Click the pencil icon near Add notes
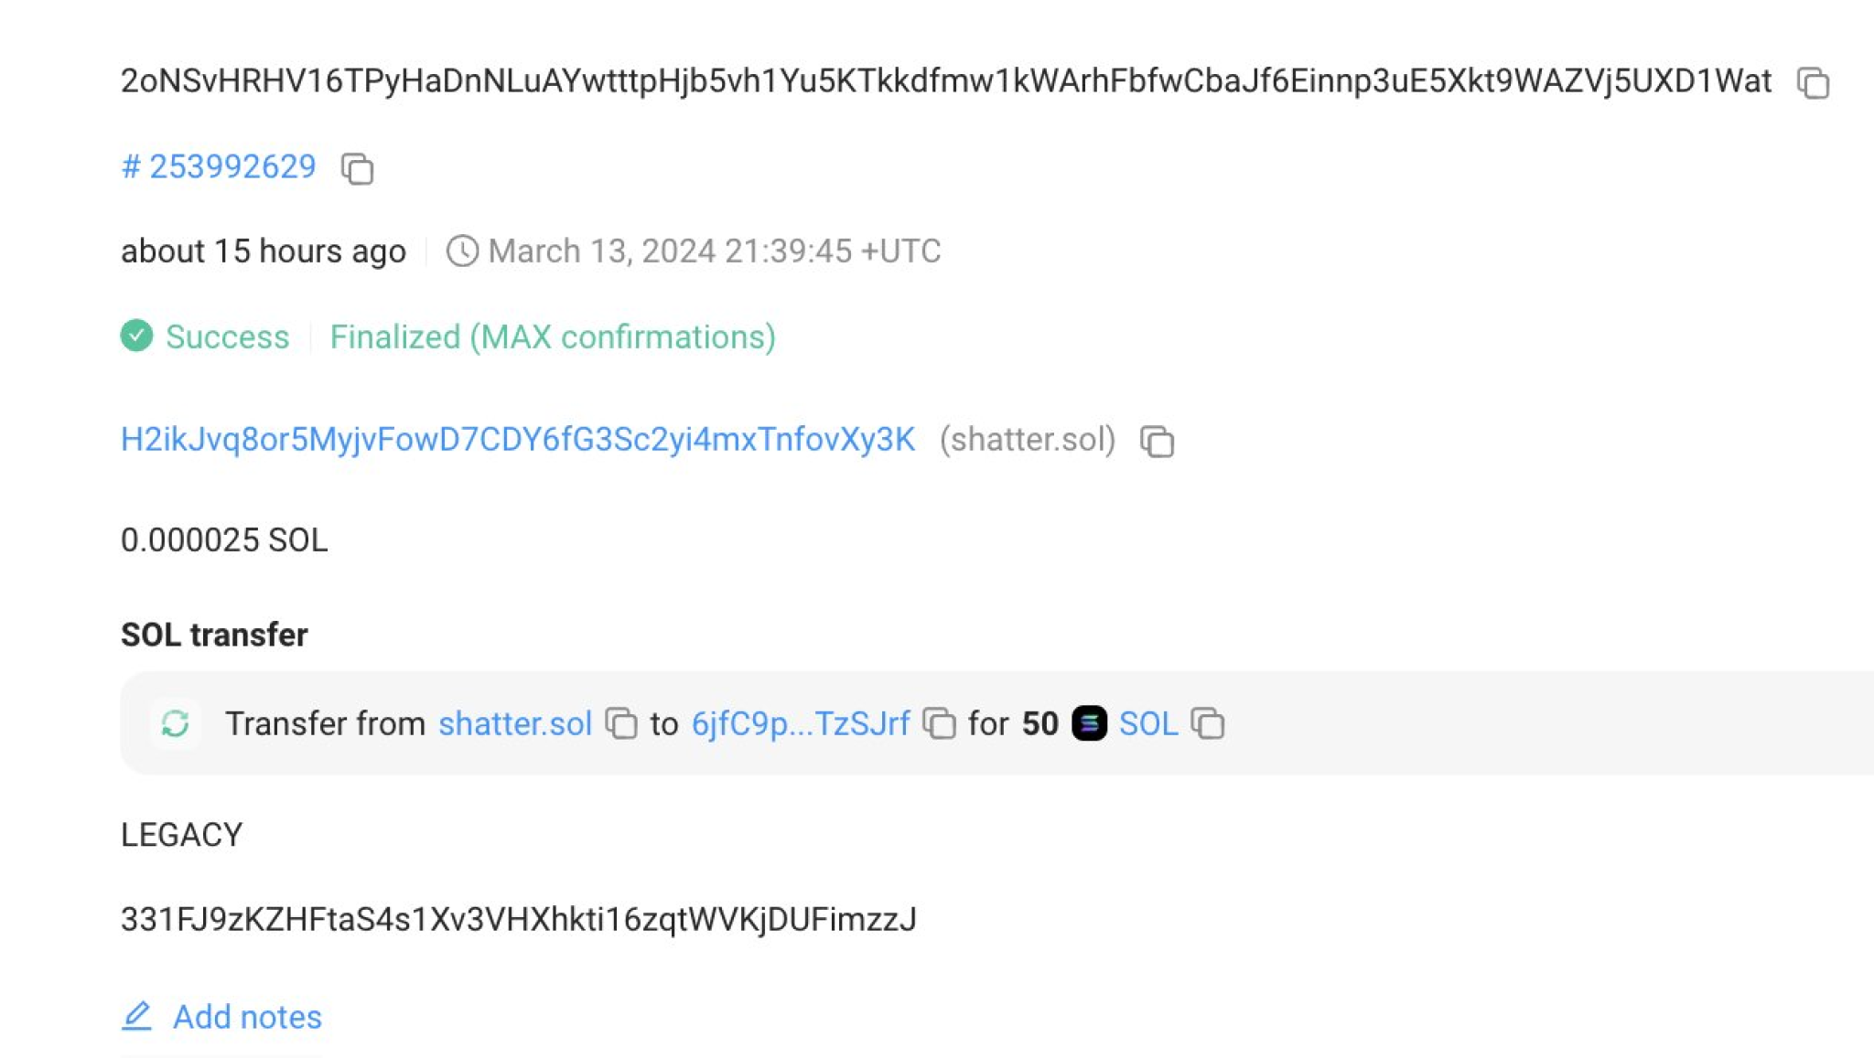Viewport: 1874px width, 1058px height. click(137, 1016)
